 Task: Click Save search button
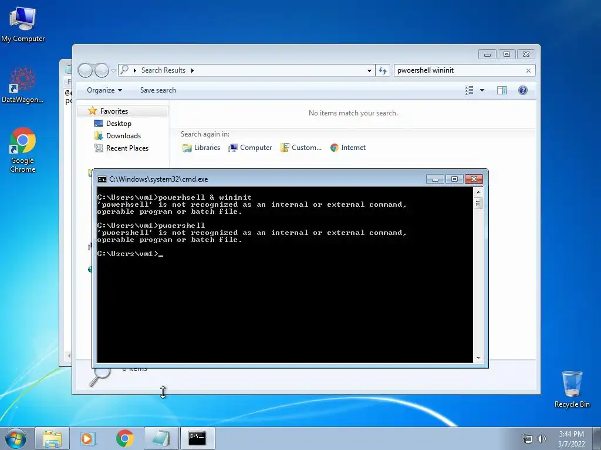pyautogui.click(x=158, y=90)
